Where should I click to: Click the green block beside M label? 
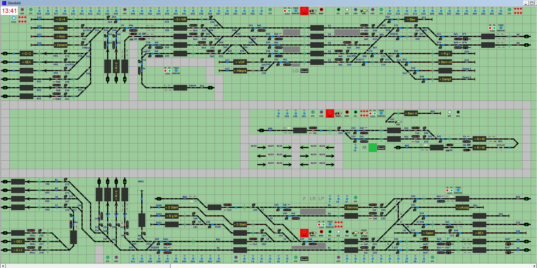click(x=373, y=148)
